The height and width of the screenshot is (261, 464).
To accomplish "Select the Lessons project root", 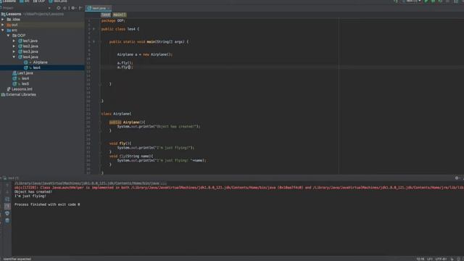I will [14, 14].
